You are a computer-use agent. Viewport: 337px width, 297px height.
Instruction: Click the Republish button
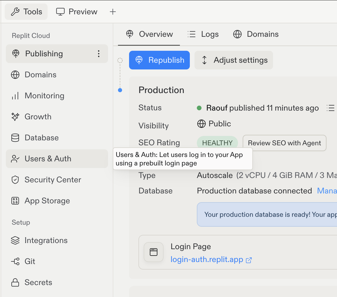(159, 60)
